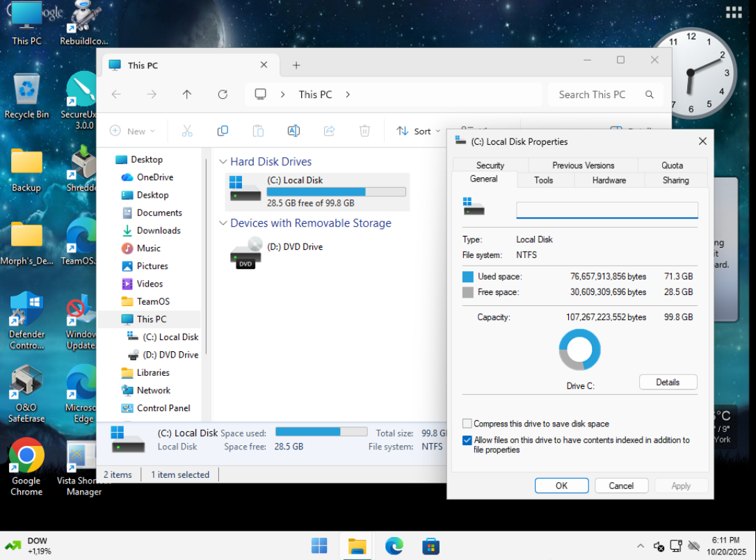
Task: Click the Copy icon in toolbar
Action: point(223,131)
